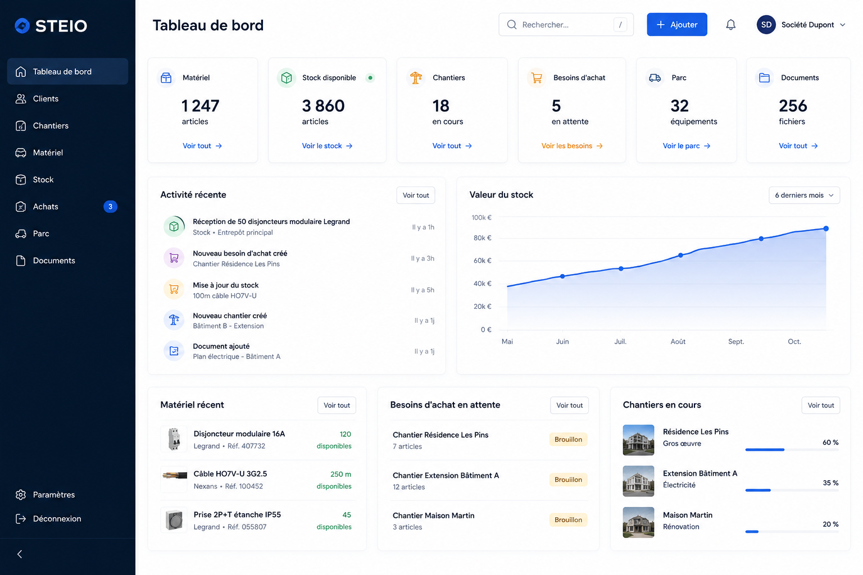Viewport: 863px width, 575px height.
Task: Click the Maison Martin progress bar
Action: pos(792,532)
